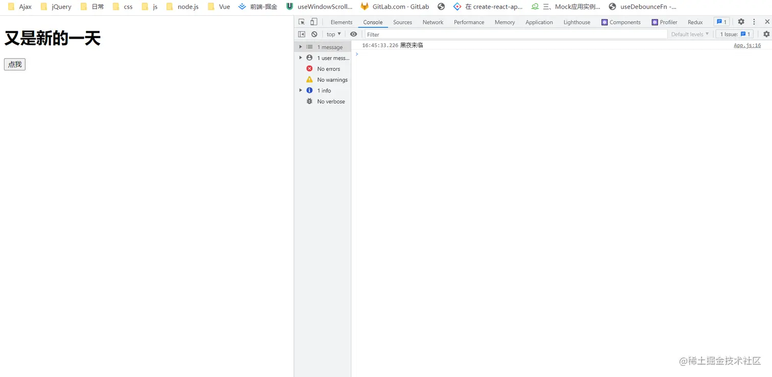772x377 pixels.
Task: Clear the console log
Action: (315, 34)
